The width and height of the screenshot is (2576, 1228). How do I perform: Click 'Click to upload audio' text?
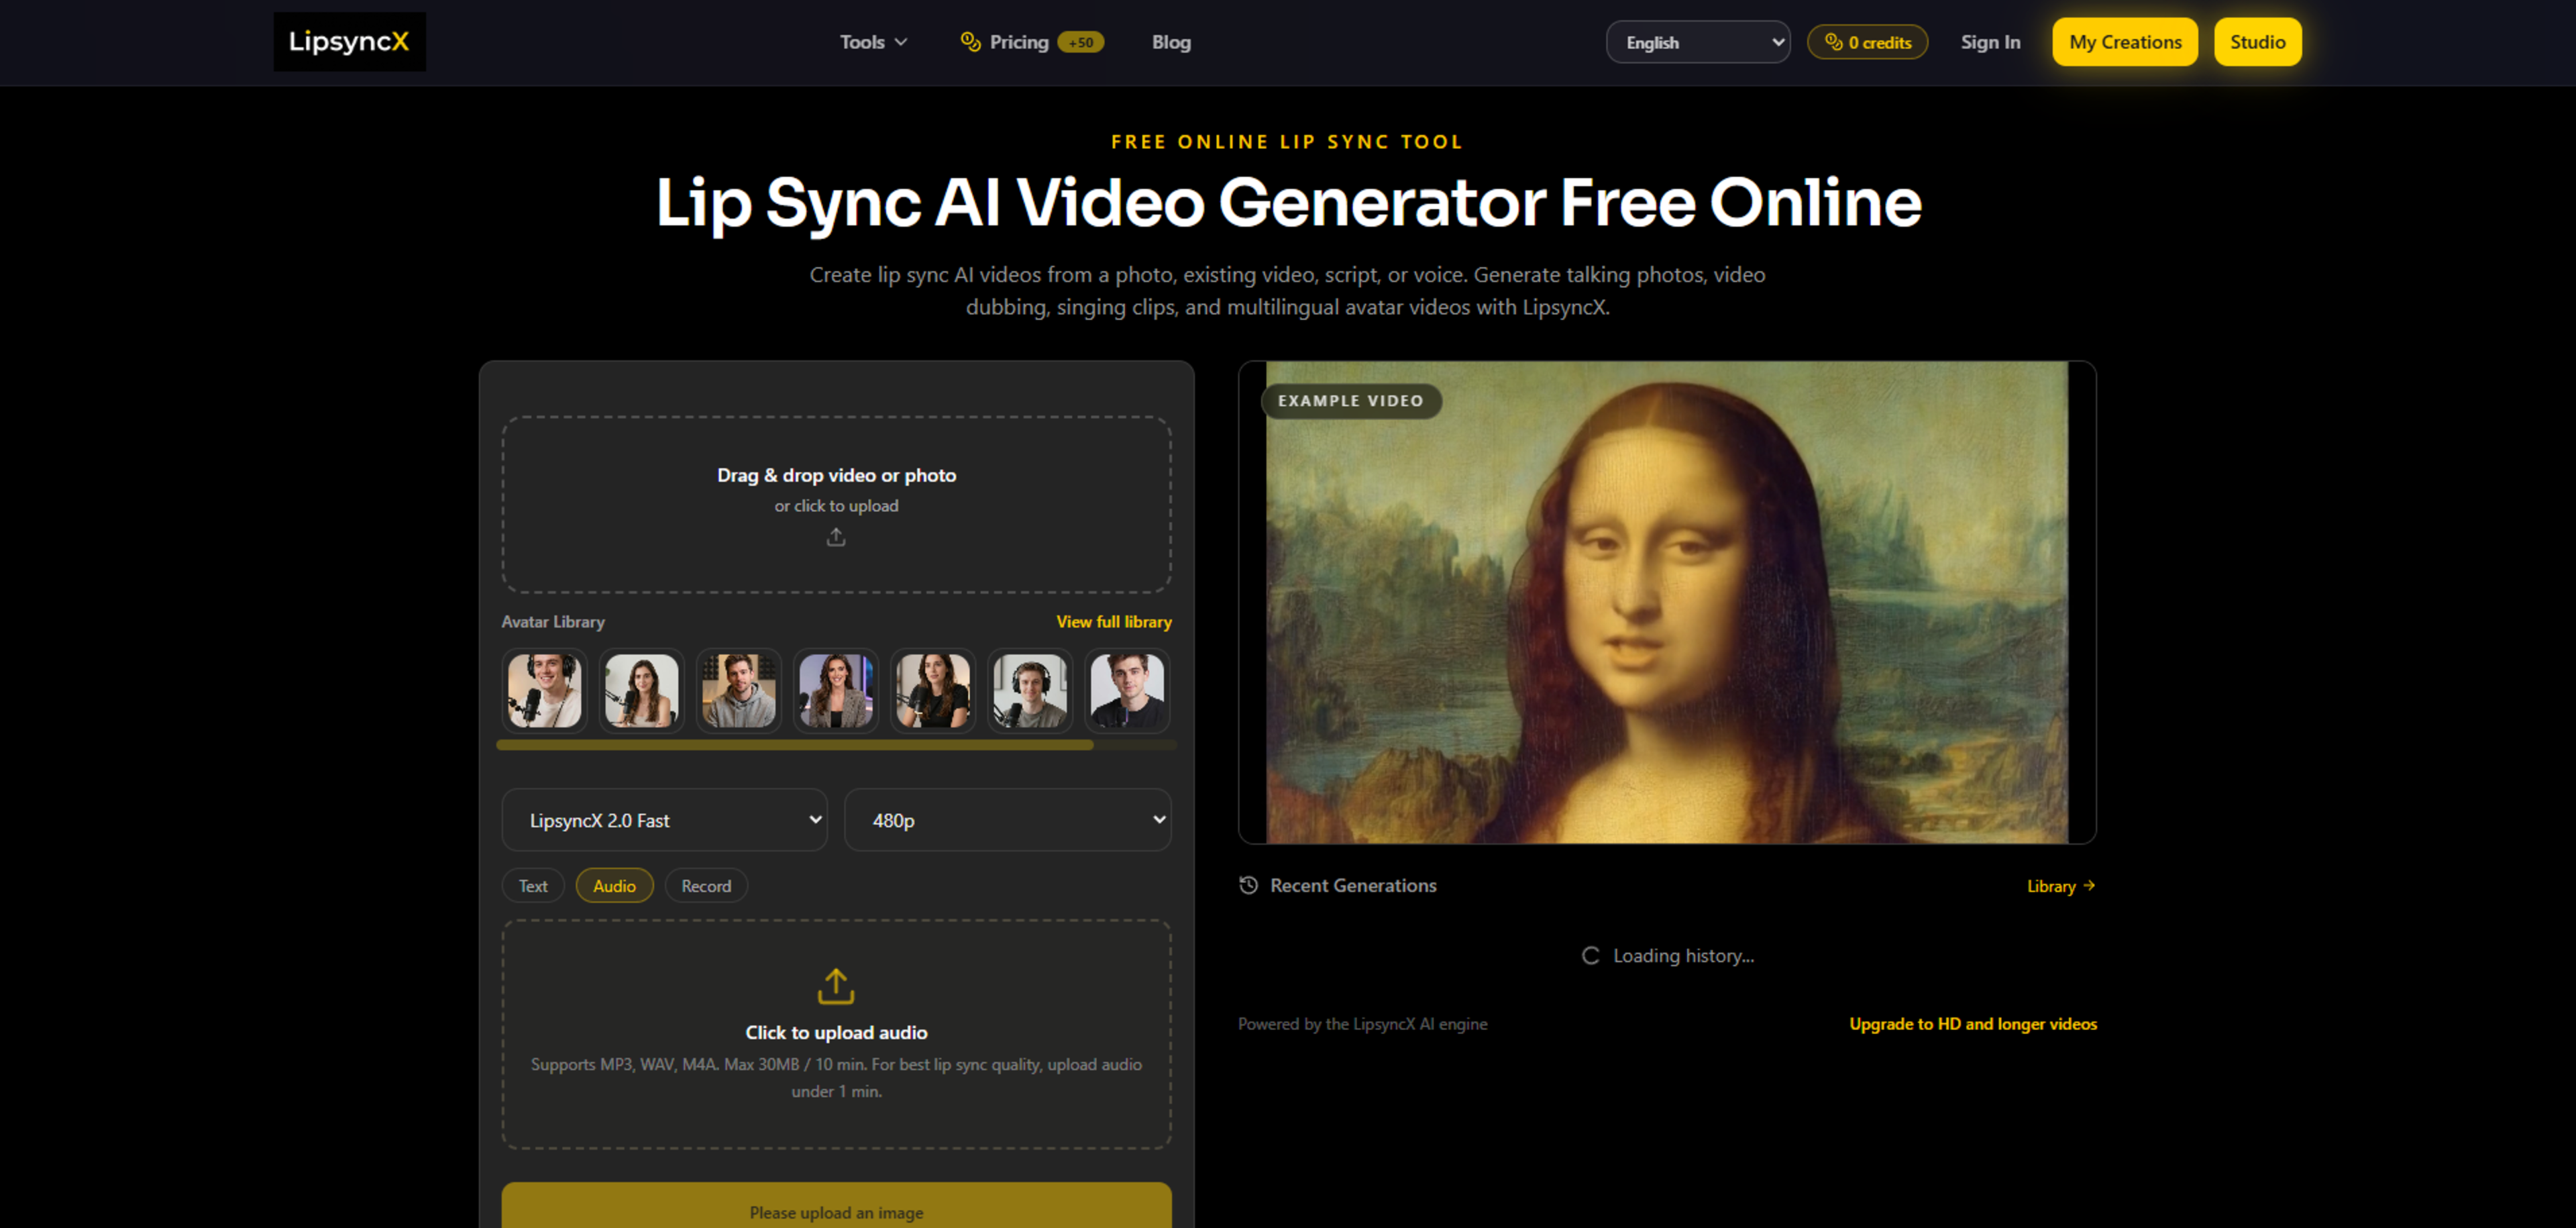(836, 1032)
